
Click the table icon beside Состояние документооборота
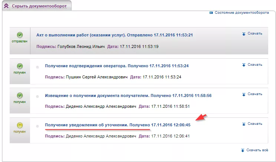[x=211, y=13]
